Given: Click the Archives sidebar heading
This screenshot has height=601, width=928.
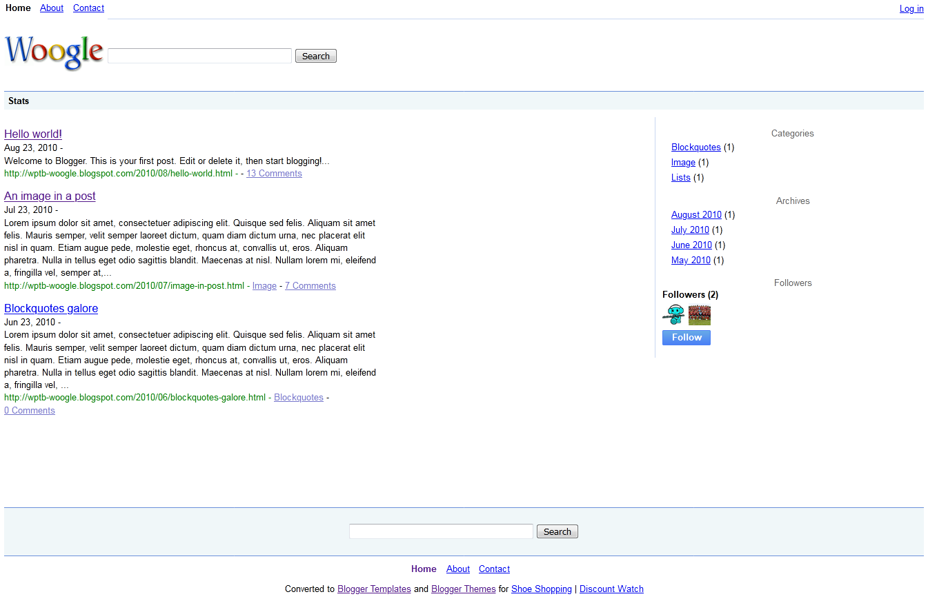Looking at the screenshot, I should coord(793,201).
